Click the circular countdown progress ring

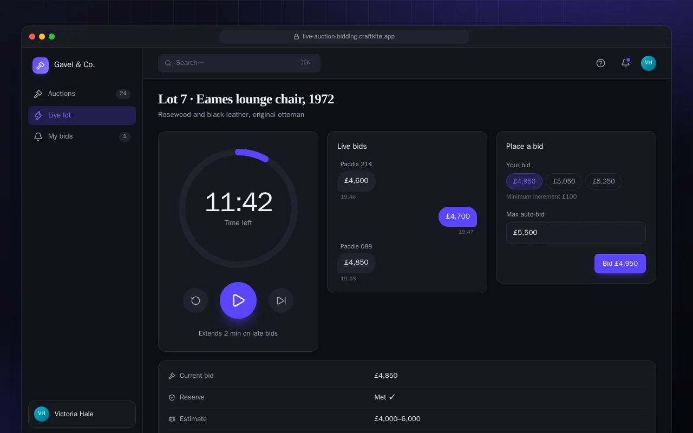238,208
